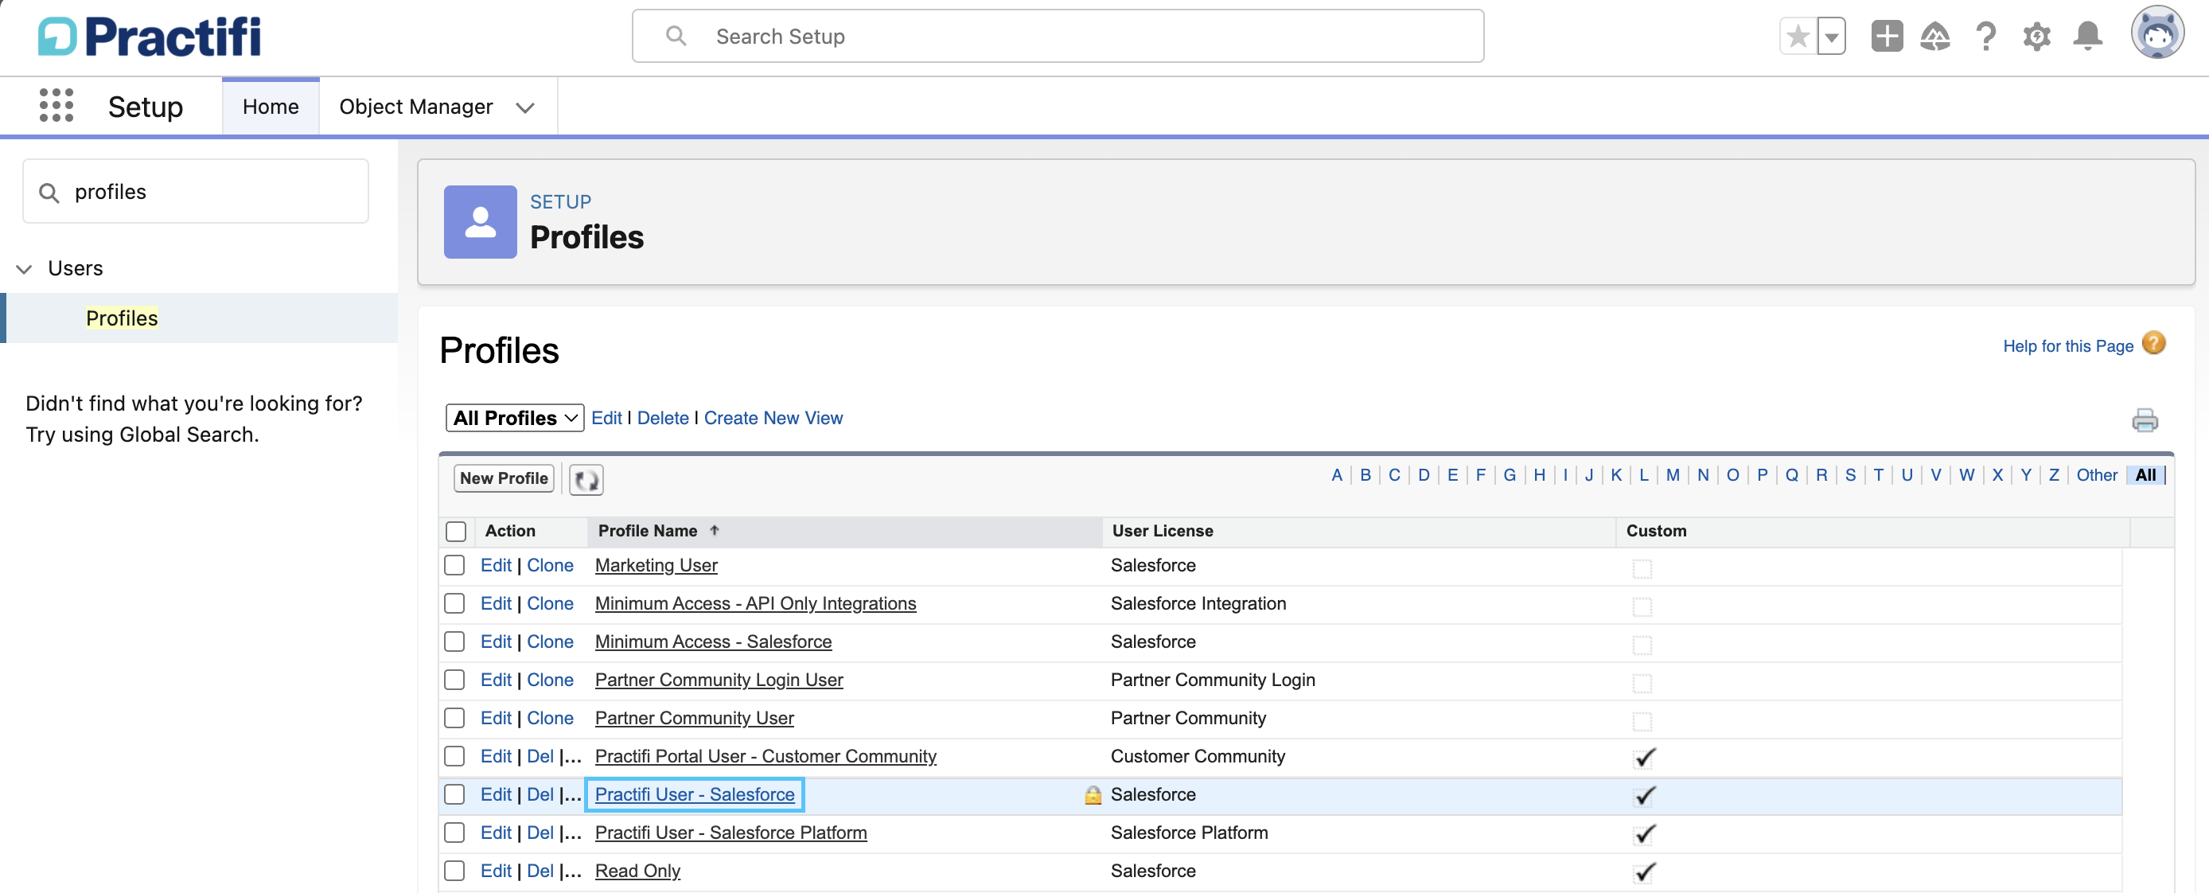The image size is (2209, 893).
Task: Click the orange help circle icon
Action: 2153,343
